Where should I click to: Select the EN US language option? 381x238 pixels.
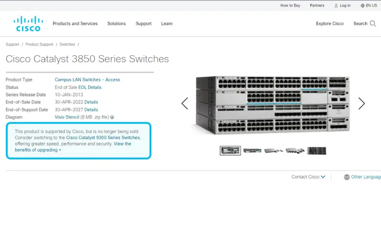click(371, 5)
